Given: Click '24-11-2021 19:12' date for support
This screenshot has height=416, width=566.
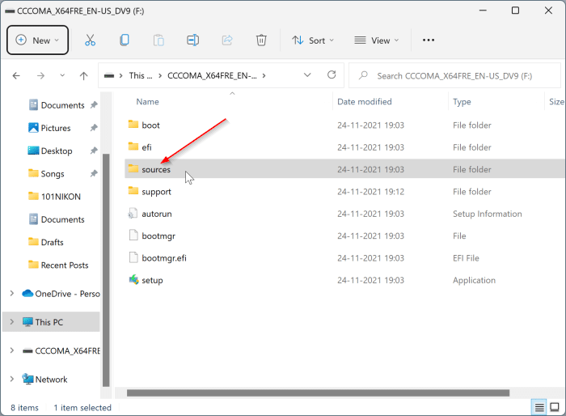Looking at the screenshot, I should tap(370, 192).
